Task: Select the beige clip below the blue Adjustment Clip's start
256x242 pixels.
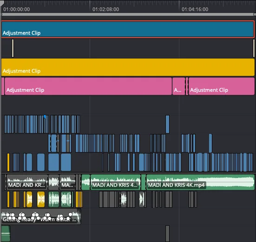Action: 13,48
